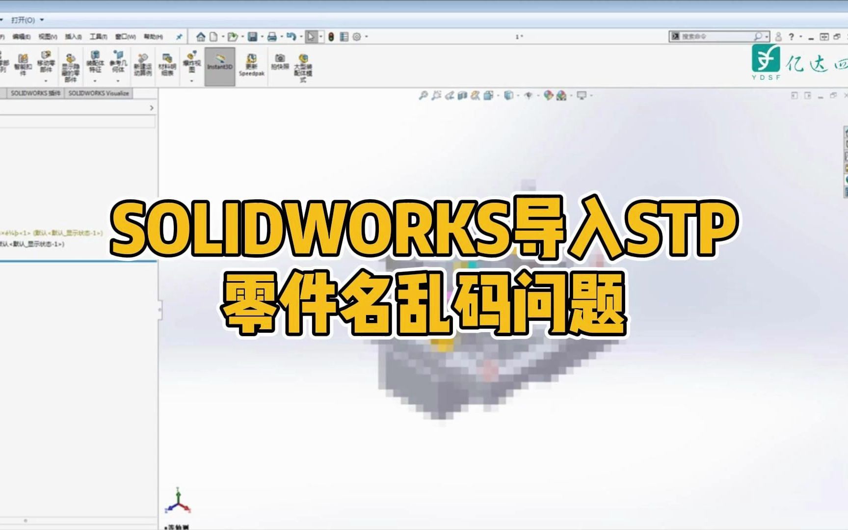Click the 拍快照 (Take Snapshot) camera icon
The width and height of the screenshot is (848, 530).
[x=280, y=62]
